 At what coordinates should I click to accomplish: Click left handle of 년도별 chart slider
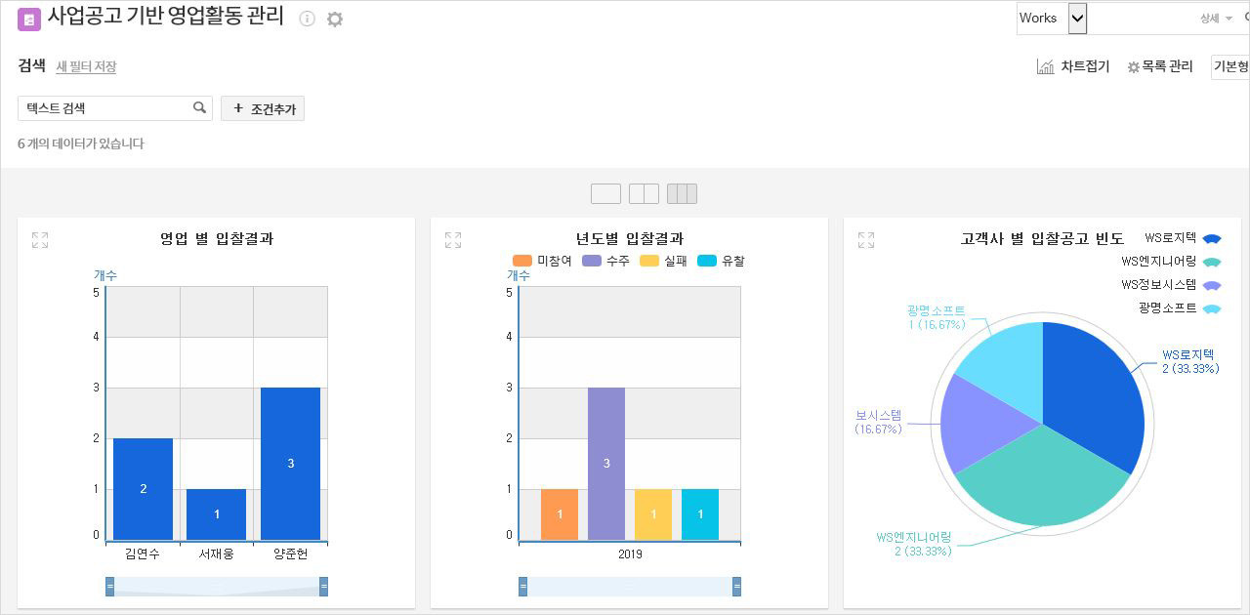click(x=522, y=586)
